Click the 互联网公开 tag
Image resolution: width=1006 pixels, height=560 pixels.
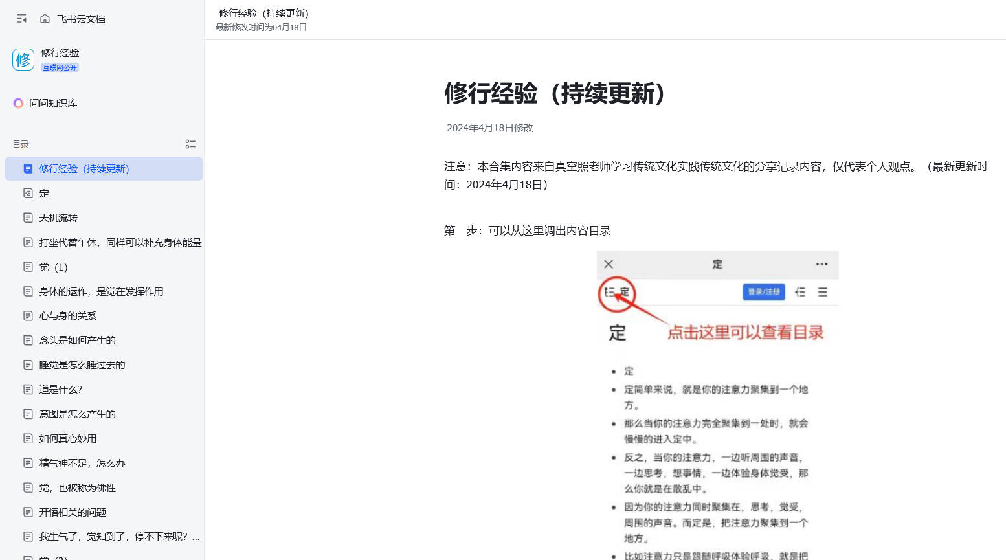(x=60, y=67)
